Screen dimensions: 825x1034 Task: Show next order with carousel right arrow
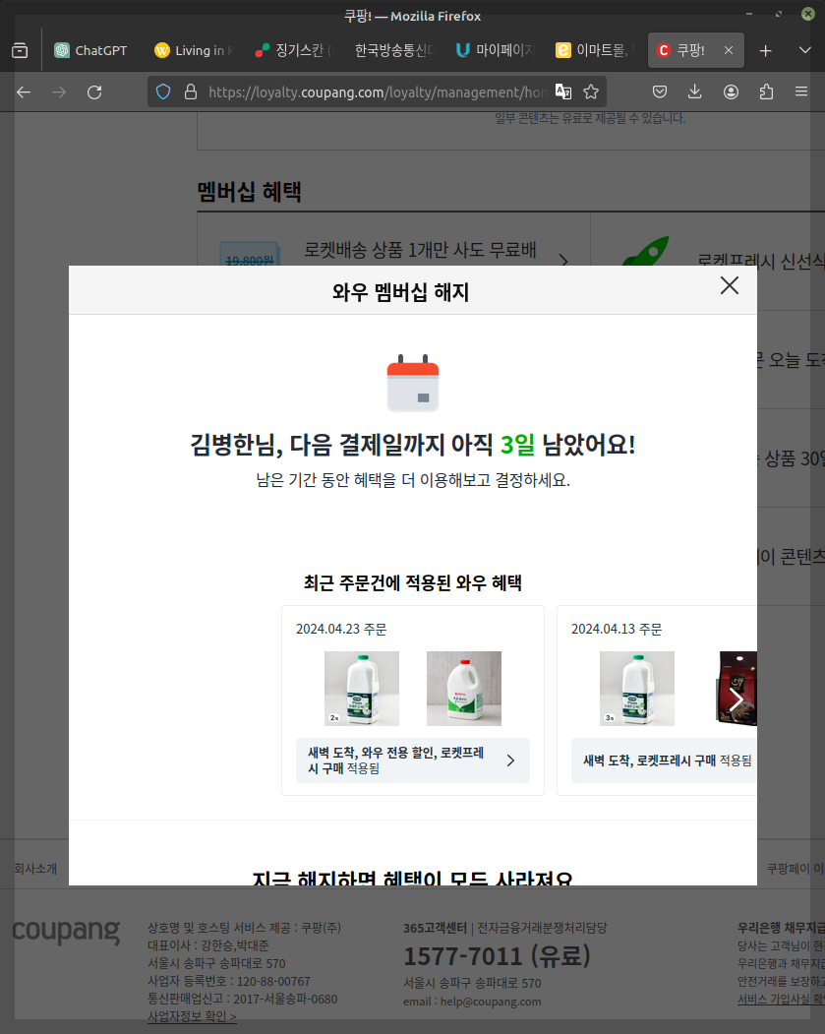pyautogui.click(x=736, y=699)
